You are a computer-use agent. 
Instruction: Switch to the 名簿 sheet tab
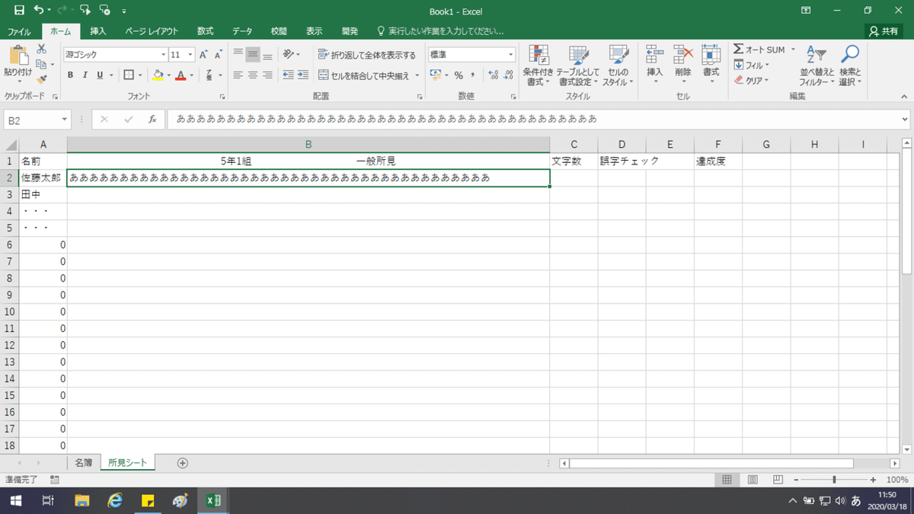point(84,462)
